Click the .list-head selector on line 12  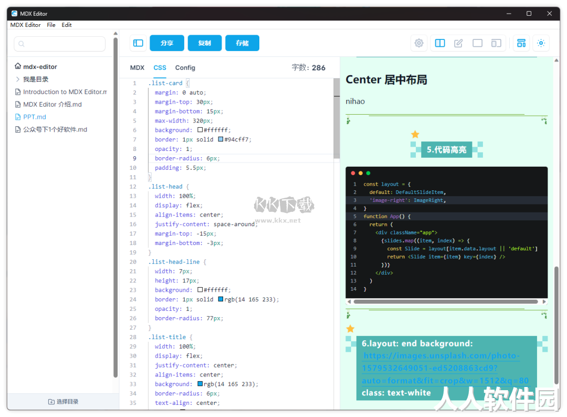click(165, 187)
